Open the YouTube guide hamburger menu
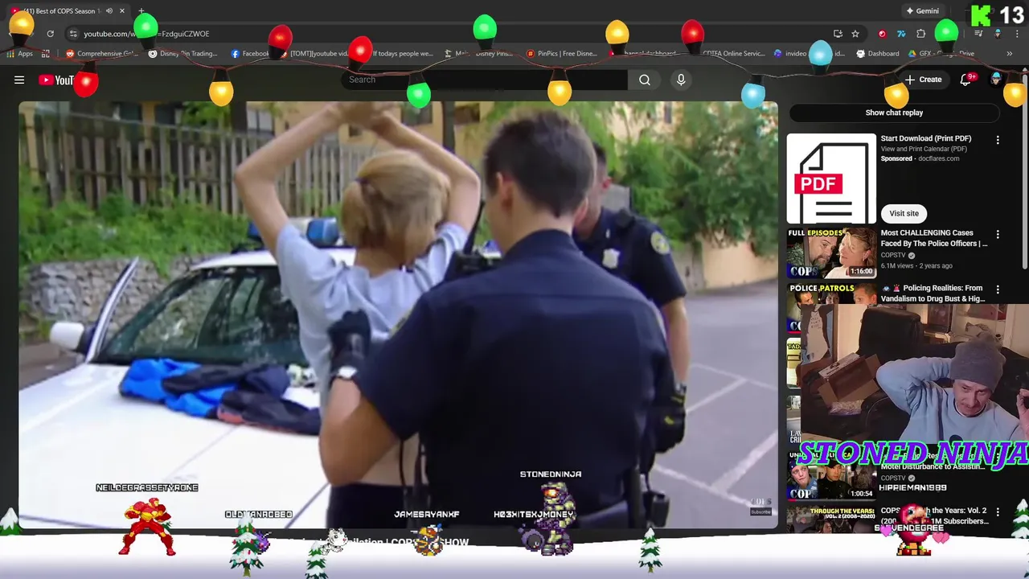The width and height of the screenshot is (1029, 579). coord(19,80)
